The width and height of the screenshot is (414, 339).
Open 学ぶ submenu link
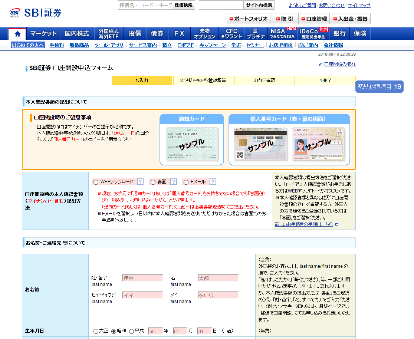click(236, 45)
